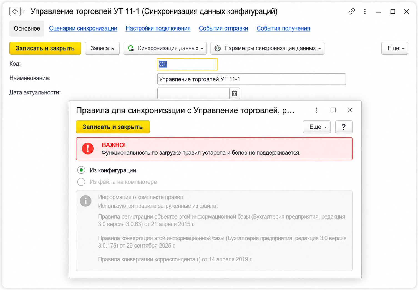Click main window 'Записать и закрыть' button
The image size is (418, 290).
(x=45, y=48)
